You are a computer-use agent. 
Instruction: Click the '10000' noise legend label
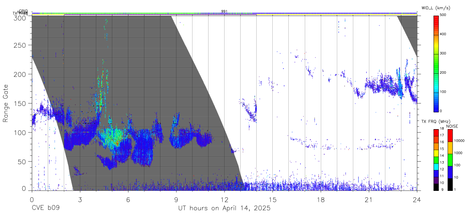(459, 141)
